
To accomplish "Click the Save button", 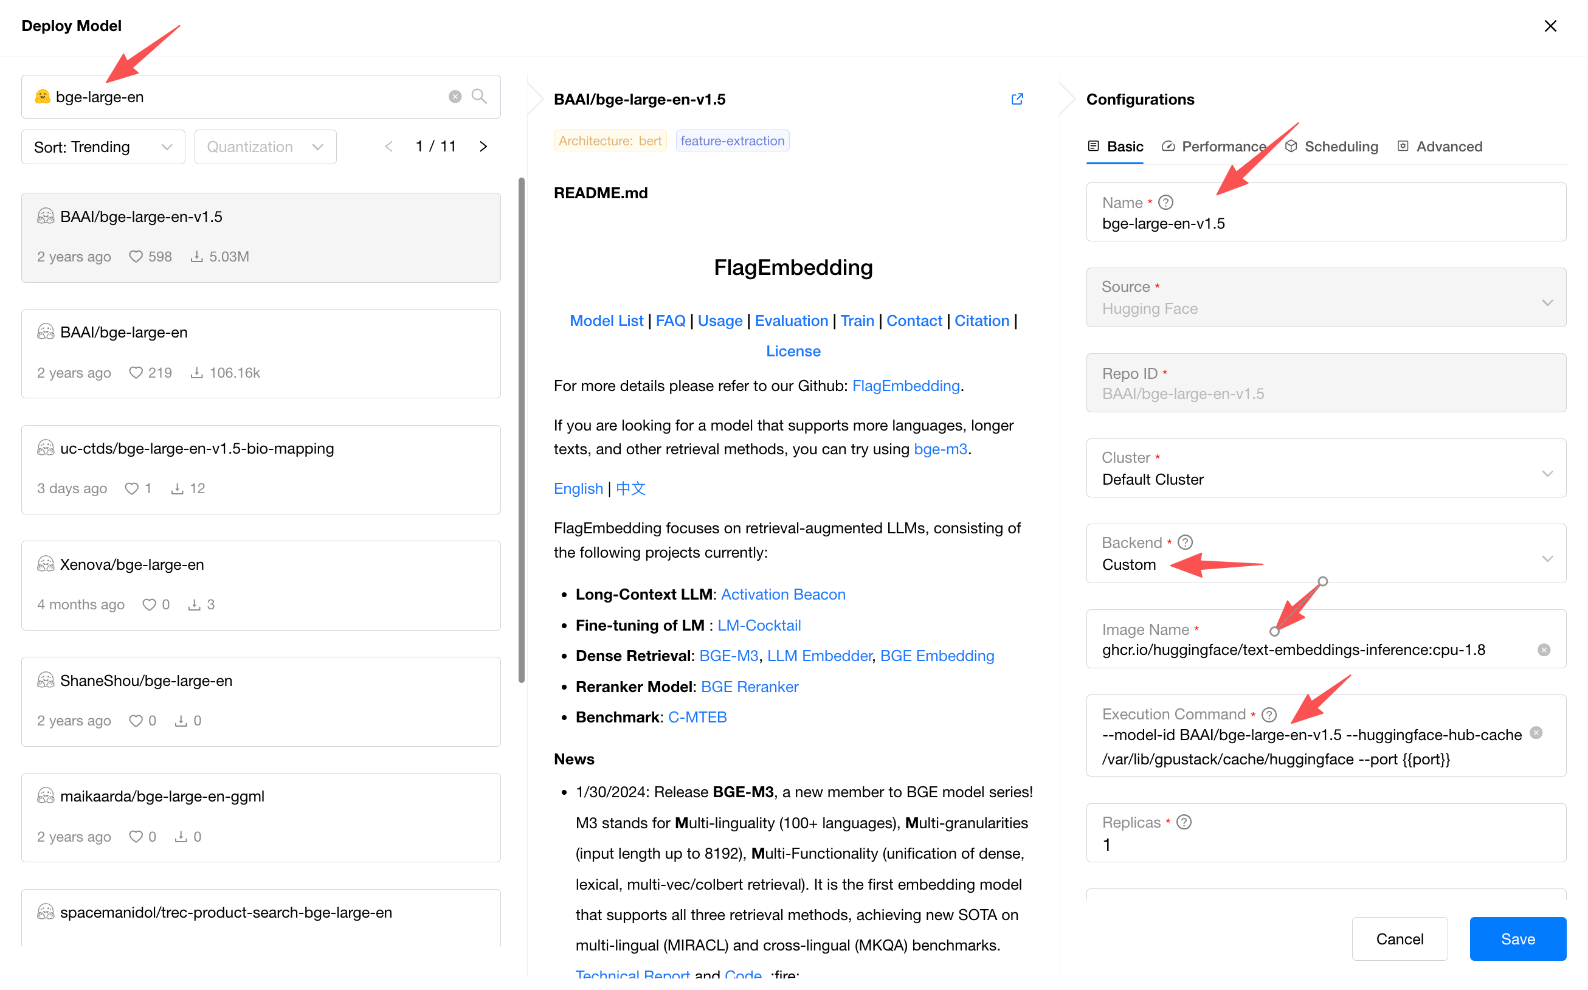I will [1517, 938].
